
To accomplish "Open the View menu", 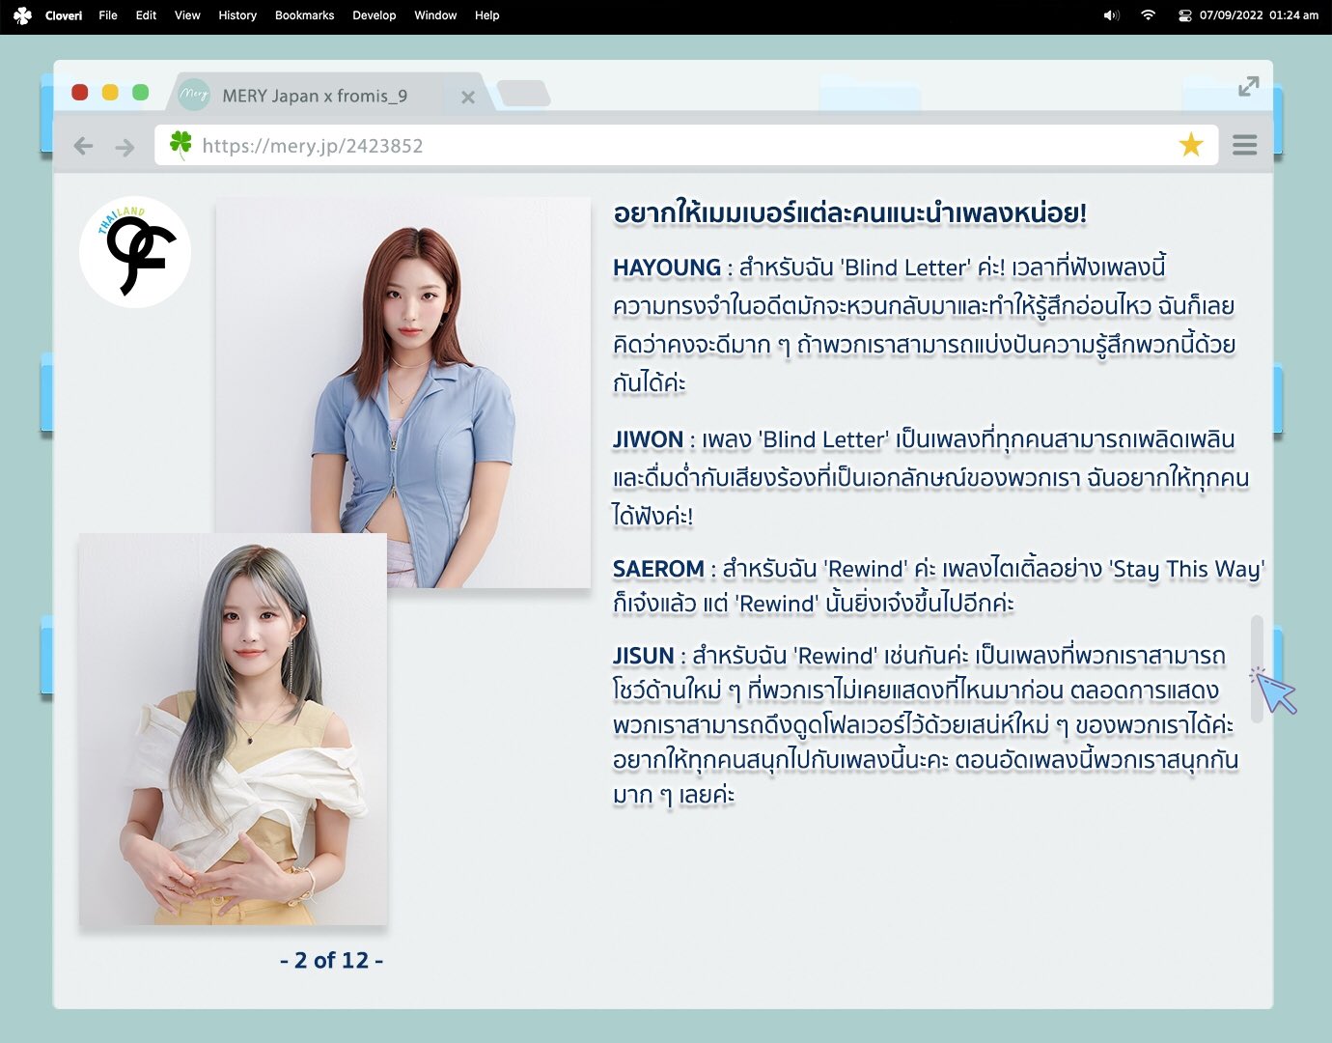I will (x=187, y=15).
